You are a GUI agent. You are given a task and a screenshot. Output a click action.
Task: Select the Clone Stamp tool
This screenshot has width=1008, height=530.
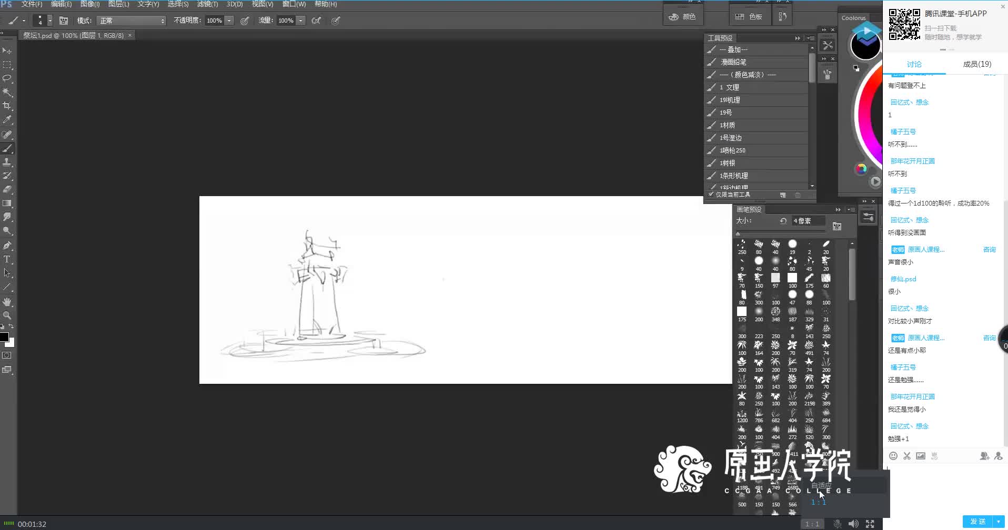click(x=7, y=162)
